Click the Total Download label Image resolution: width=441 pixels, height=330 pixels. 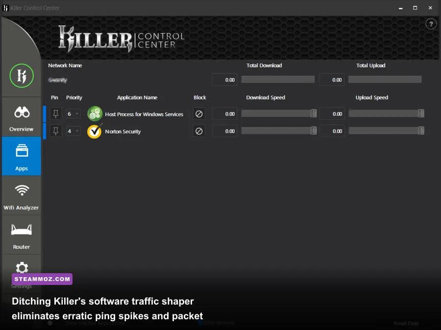pyautogui.click(x=264, y=66)
